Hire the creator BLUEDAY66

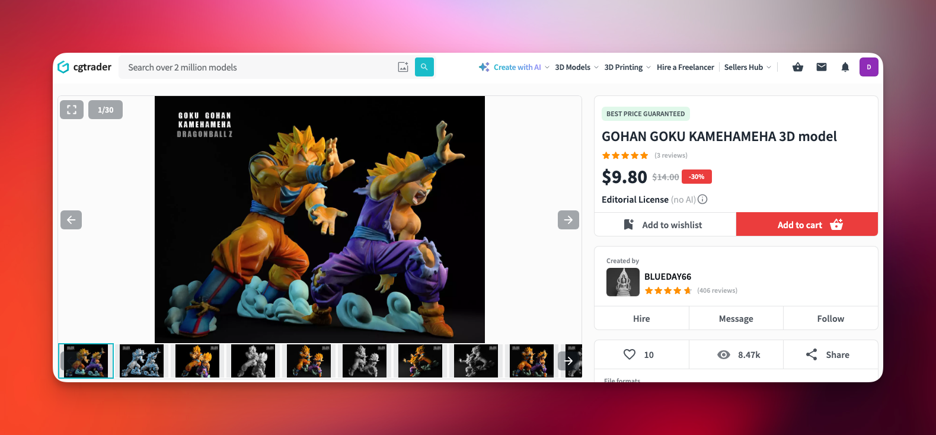tap(641, 318)
